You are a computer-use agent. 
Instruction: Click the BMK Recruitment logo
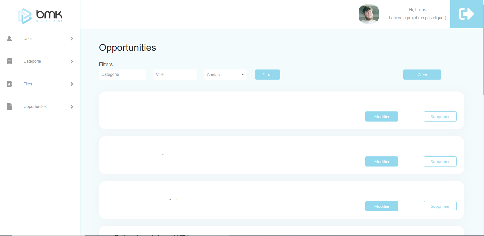[40, 16]
